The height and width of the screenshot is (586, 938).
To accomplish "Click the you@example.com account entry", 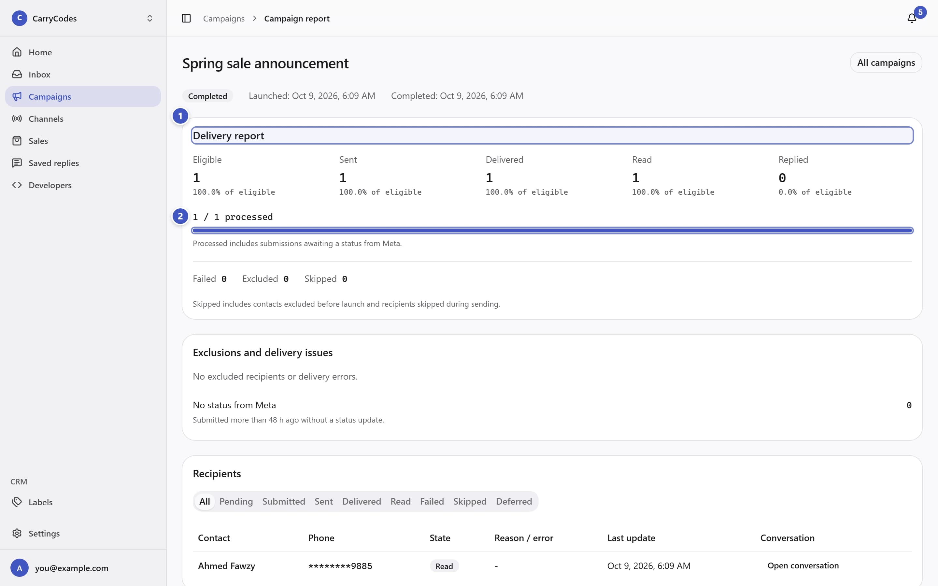I will 83,568.
